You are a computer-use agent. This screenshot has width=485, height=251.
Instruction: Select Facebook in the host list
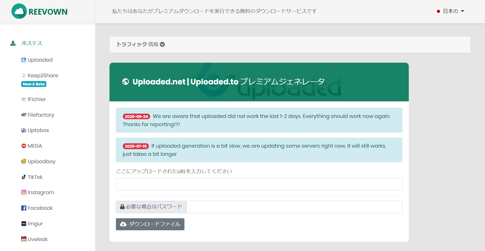(40, 208)
